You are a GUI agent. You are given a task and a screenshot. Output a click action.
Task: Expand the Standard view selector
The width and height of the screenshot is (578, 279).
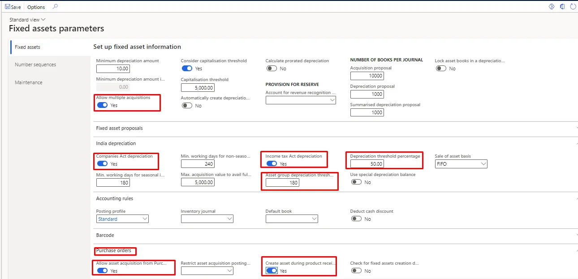[27, 20]
